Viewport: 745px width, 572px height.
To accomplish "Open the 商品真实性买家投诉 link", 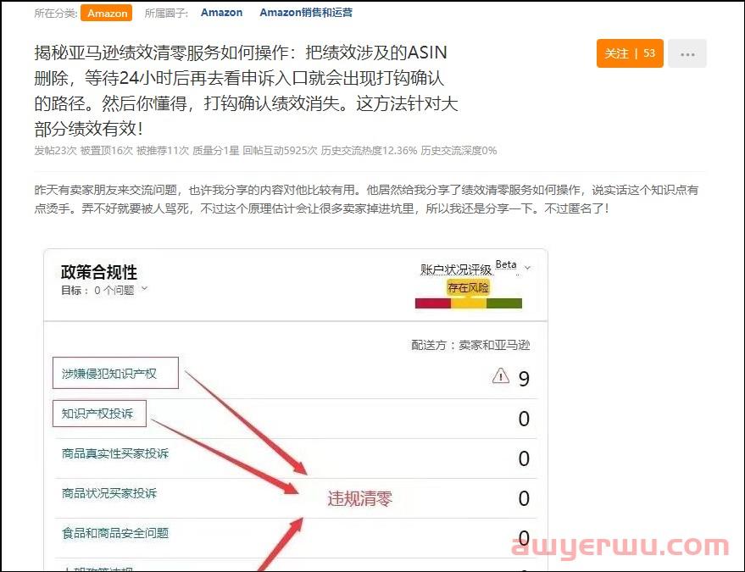I will 115,453.
